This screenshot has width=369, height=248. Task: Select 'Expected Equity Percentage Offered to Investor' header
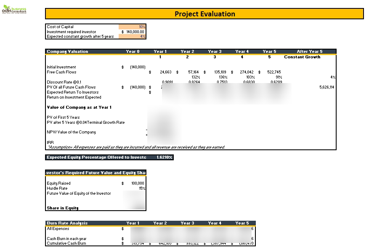tap(96, 157)
